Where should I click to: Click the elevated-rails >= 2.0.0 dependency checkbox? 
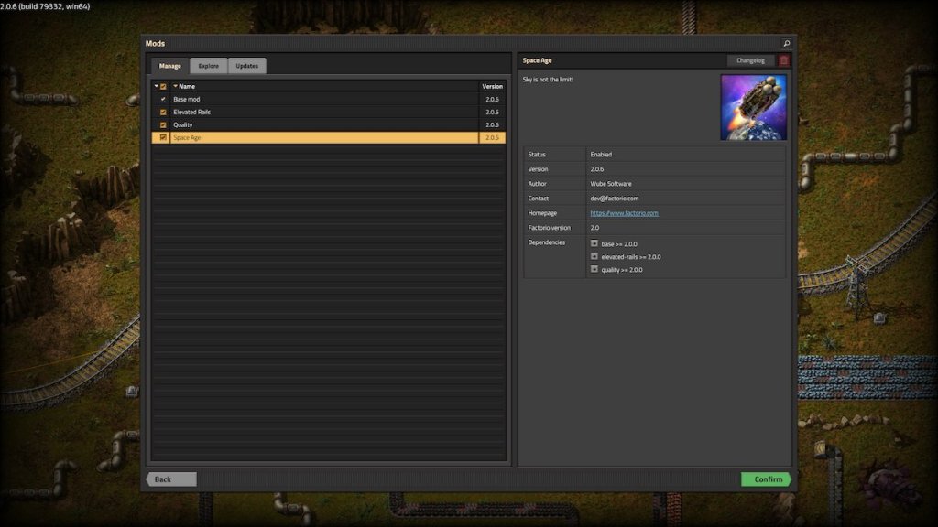click(594, 257)
